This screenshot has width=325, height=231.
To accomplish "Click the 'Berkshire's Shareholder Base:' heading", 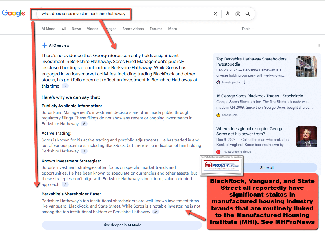I will [x=71, y=194].
